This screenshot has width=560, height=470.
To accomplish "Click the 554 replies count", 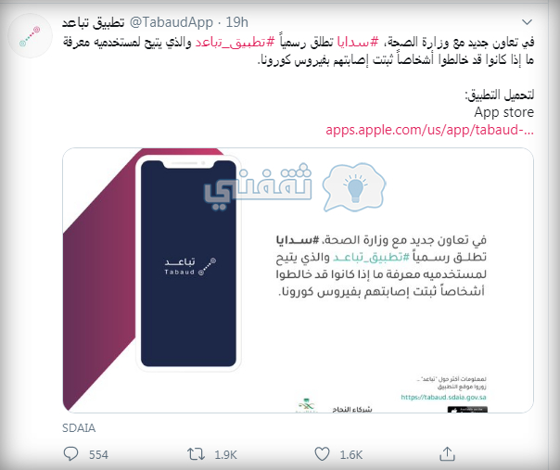I will click(98, 454).
